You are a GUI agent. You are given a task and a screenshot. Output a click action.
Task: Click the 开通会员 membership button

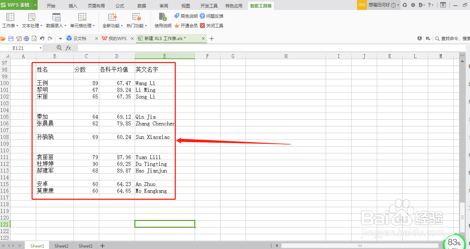(186, 26)
